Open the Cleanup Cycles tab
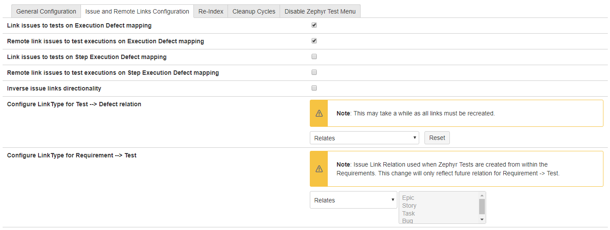 tap(254, 11)
